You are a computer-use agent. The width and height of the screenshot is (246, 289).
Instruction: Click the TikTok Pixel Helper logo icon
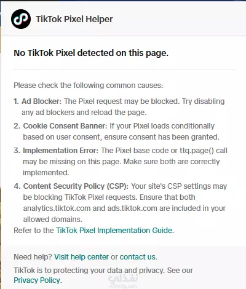point(21,19)
